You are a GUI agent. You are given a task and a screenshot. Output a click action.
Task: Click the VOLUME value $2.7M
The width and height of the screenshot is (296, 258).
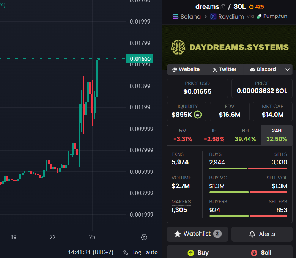[181, 186]
